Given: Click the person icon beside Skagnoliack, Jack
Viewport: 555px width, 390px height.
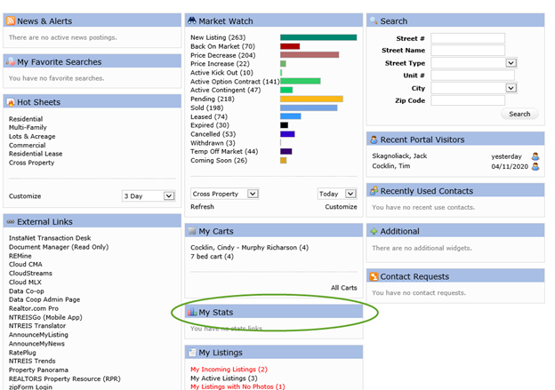Looking at the screenshot, I should [535, 154].
